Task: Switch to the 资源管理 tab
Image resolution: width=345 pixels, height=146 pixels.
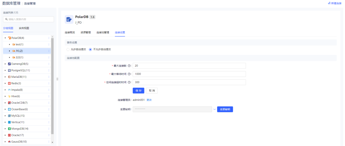Action: (86, 33)
